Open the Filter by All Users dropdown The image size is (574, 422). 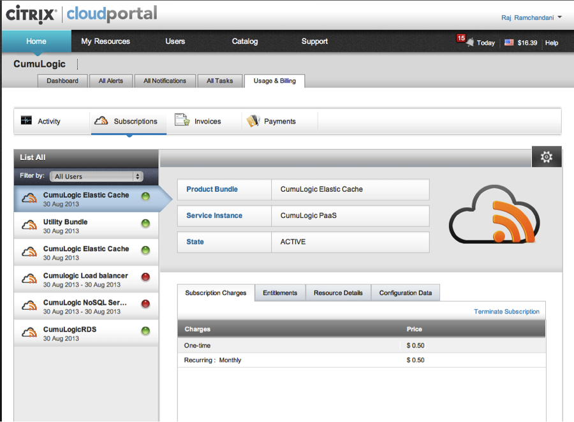[96, 177]
